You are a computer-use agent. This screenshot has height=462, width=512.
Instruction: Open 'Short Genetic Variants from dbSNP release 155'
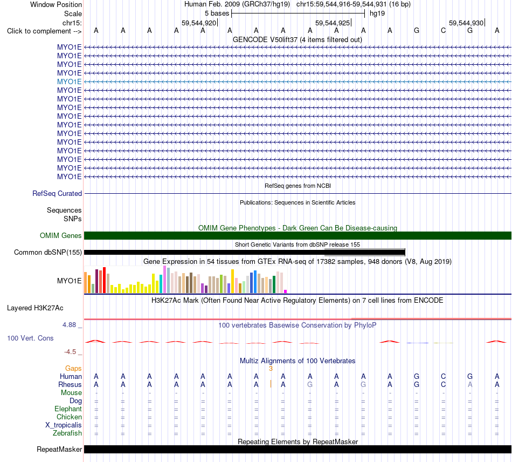pyautogui.click(x=297, y=244)
